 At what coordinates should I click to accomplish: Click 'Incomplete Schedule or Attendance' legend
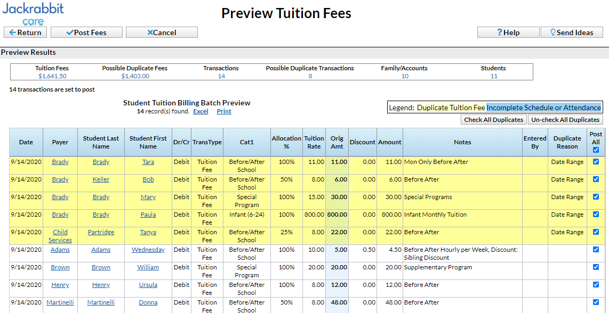tap(544, 108)
